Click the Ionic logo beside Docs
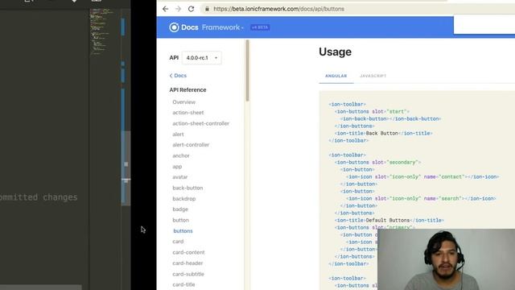 174,27
